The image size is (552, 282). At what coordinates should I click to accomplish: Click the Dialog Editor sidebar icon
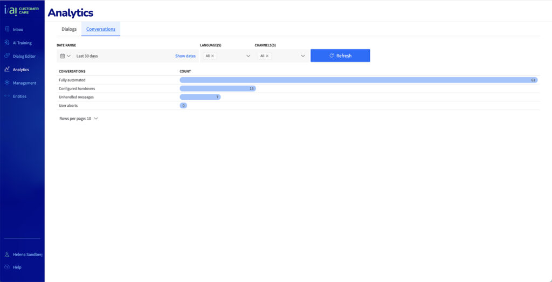pyautogui.click(x=7, y=56)
